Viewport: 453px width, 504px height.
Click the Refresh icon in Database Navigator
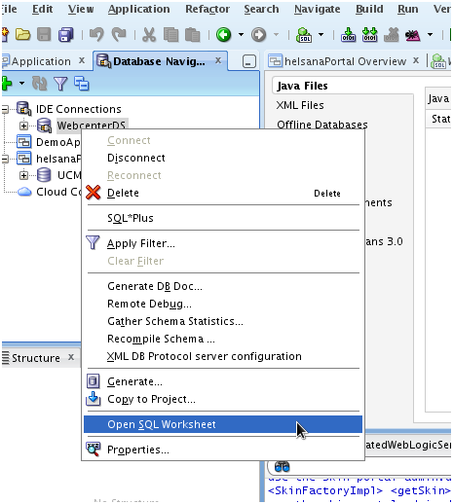(x=40, y=84)
